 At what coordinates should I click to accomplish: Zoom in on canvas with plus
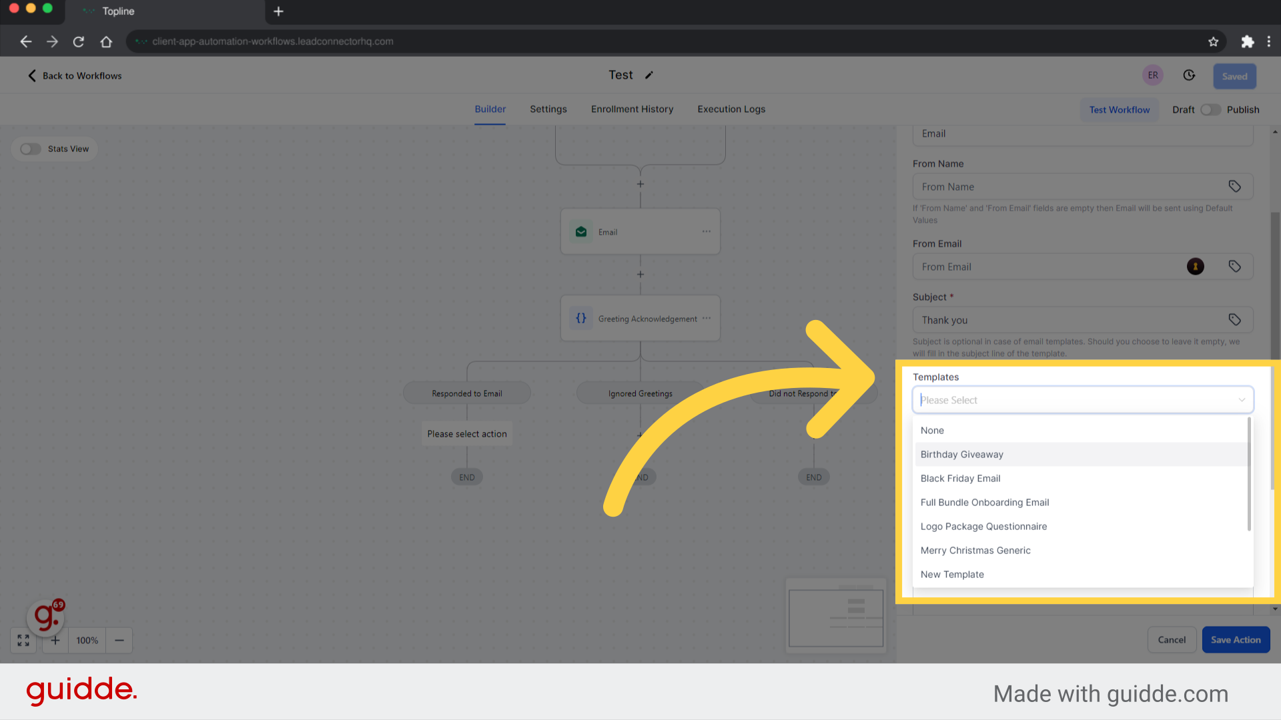pos(55,640)
